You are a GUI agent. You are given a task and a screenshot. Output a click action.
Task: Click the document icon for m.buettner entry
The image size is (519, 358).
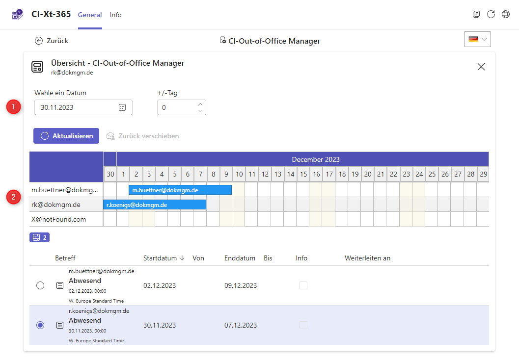point(60,285)
